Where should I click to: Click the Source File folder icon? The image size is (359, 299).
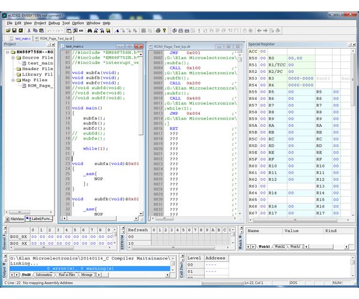(x=18, y=57)
